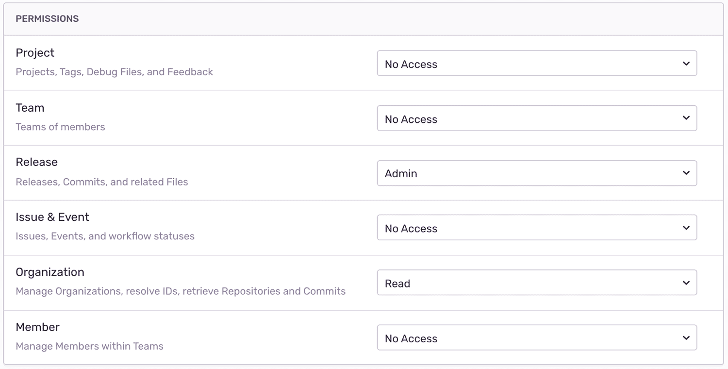
Task: Expand the Project permission chevron icon
Action: [x=686, y=63]
